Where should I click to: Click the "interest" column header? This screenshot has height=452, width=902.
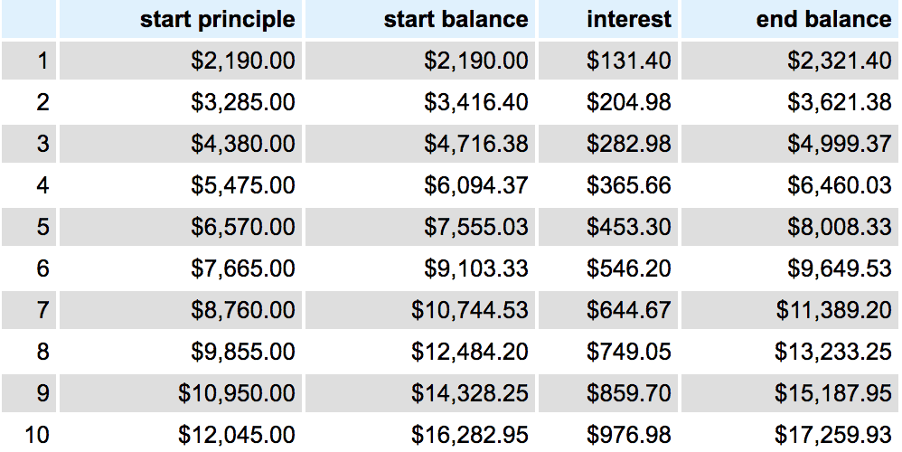click(x=628, y=19)
